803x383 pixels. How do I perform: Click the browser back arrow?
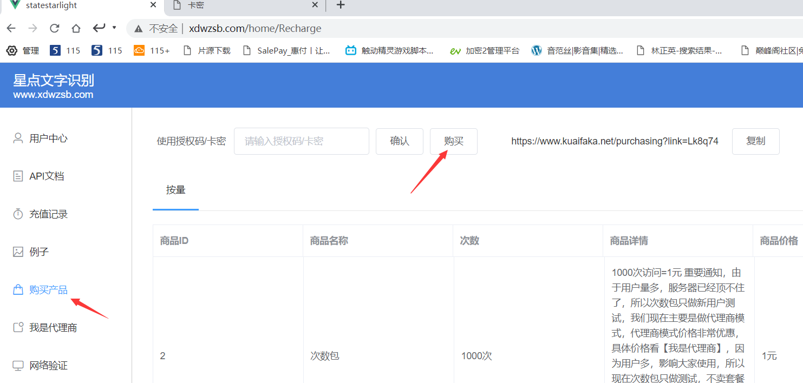pos(11,28)
